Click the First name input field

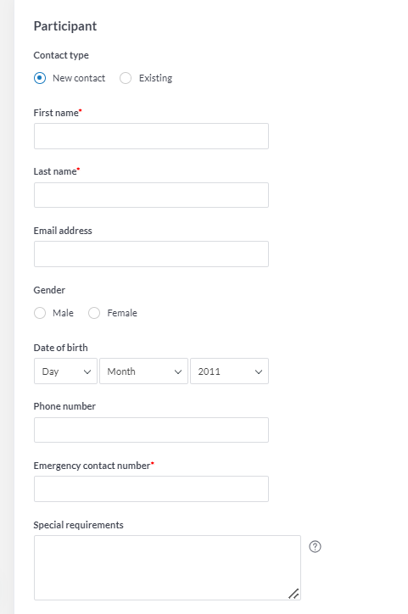point(151,136)
